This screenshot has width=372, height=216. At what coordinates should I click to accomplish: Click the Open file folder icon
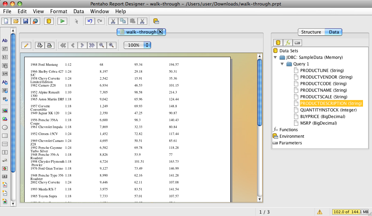pos(16,21)
